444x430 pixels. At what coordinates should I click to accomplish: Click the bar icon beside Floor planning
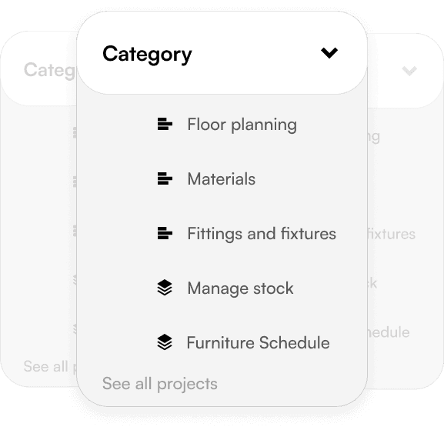click(165, 124)
